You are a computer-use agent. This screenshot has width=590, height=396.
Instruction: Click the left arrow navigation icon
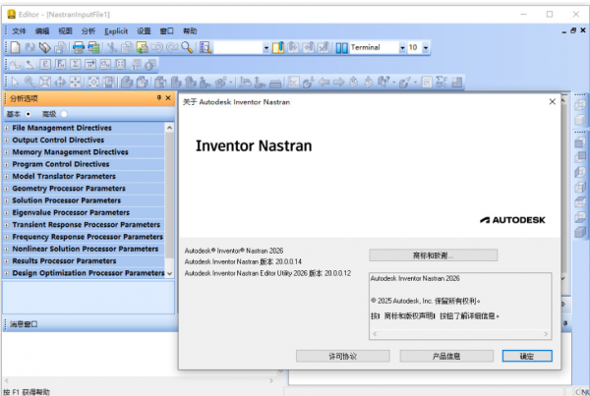coord(324,82)
